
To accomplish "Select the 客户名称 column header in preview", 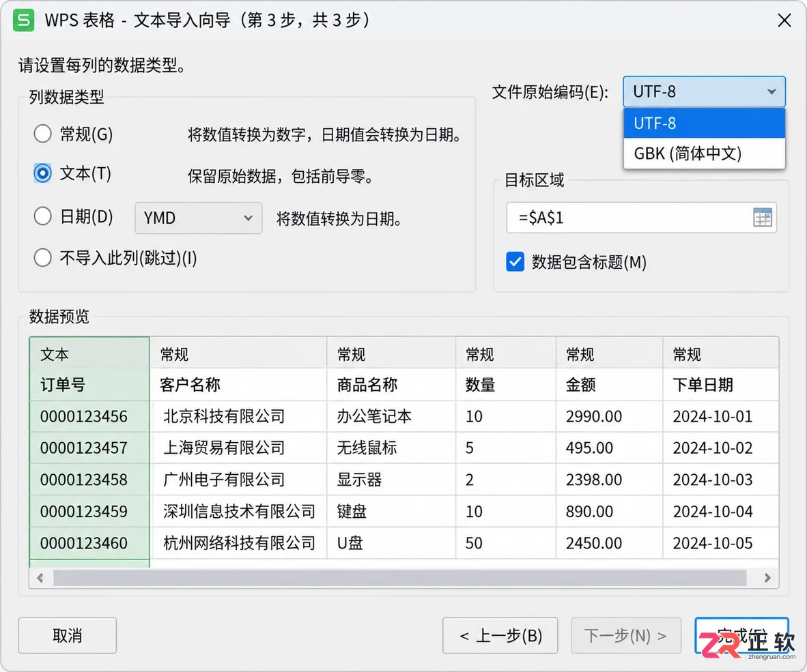I will point(238,385).
